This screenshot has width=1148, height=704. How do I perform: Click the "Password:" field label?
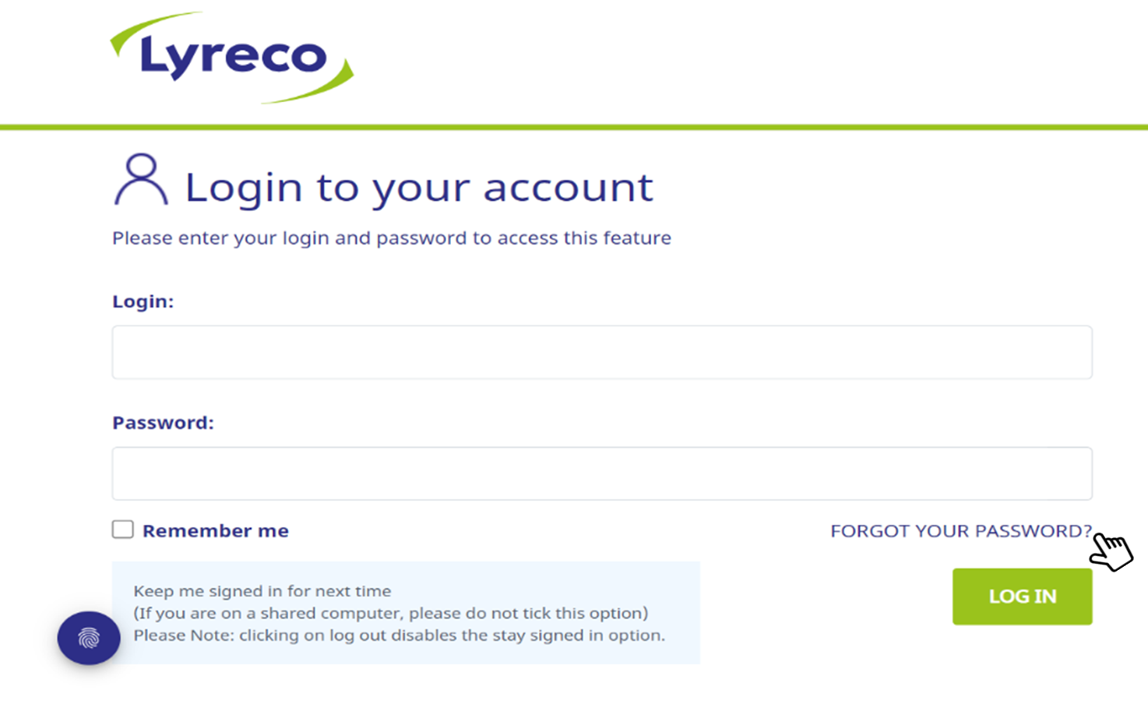coord(163,423)
